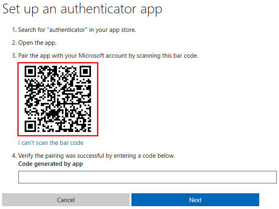Viewport: 279px width, 209px height.
Task: Open the "I can't scan the bar code" link
Action: coord(51,143)
